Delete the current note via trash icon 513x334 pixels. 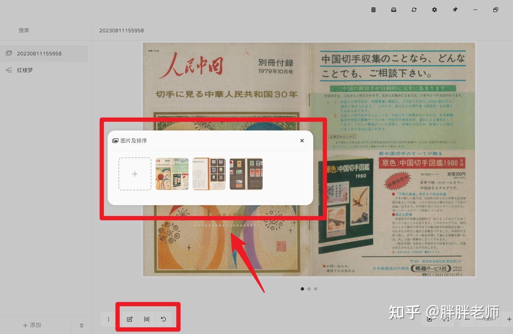click(x=373, y=10)
